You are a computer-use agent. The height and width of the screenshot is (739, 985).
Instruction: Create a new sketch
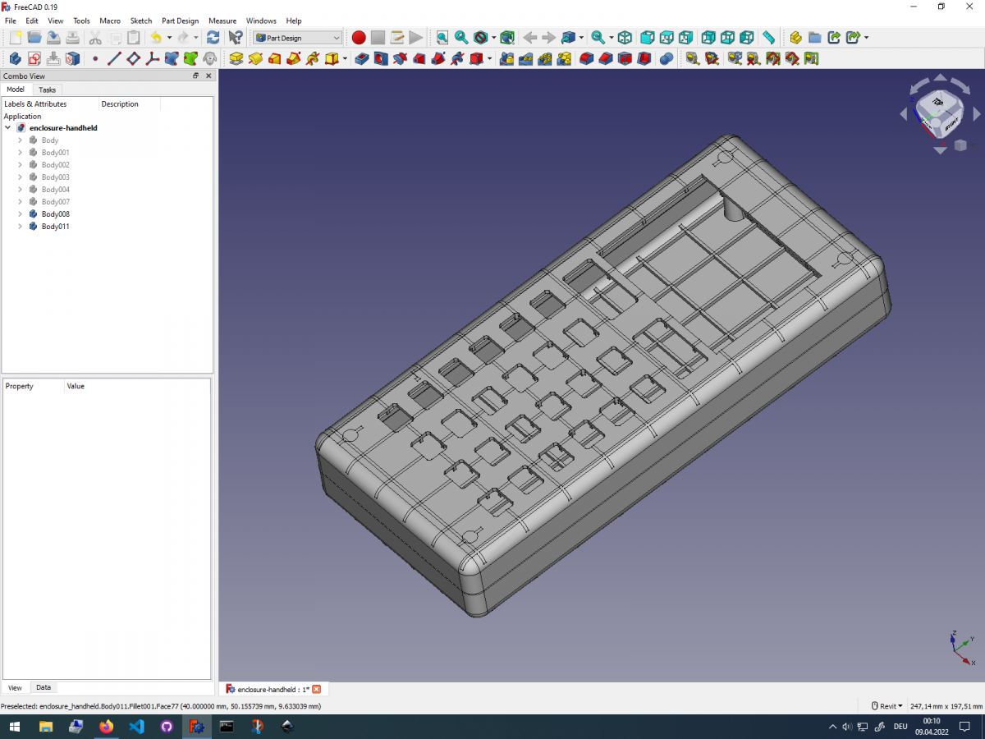[x=34, y=58]
